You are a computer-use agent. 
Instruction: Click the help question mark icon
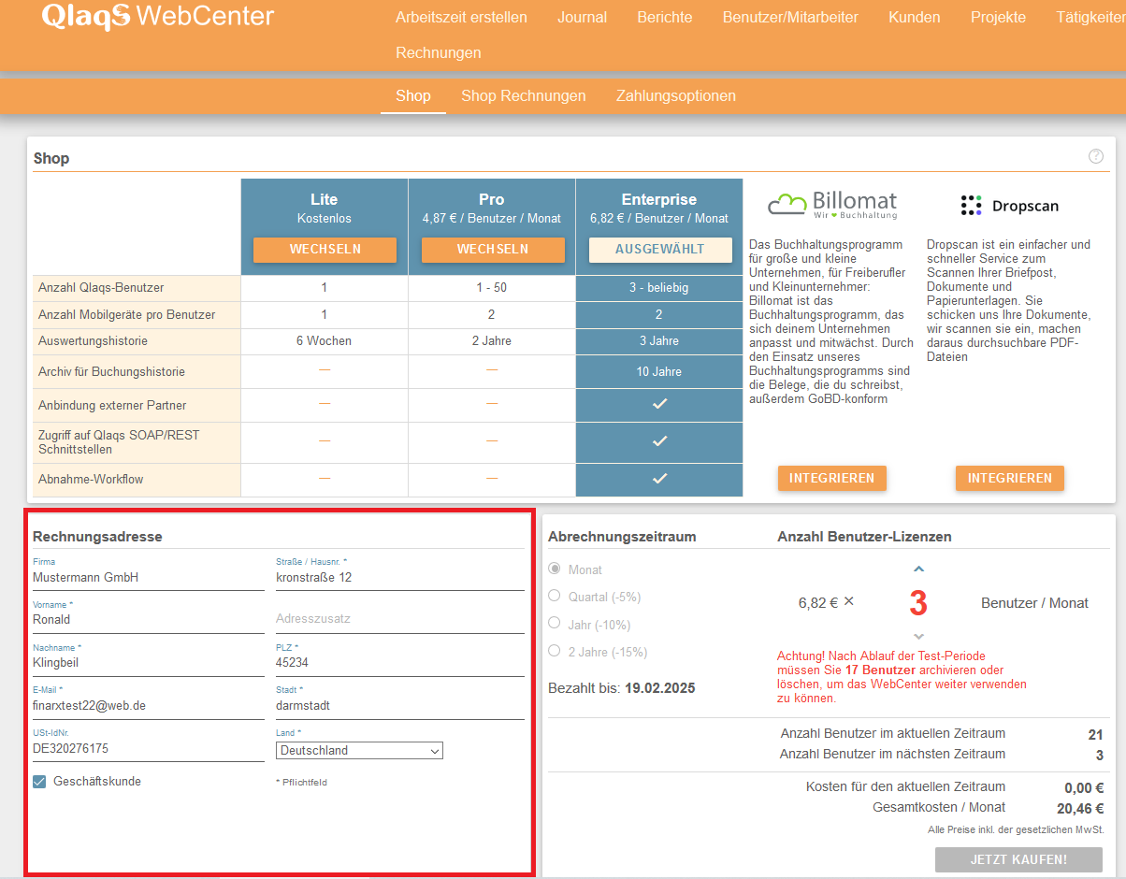coord(1096,156)
